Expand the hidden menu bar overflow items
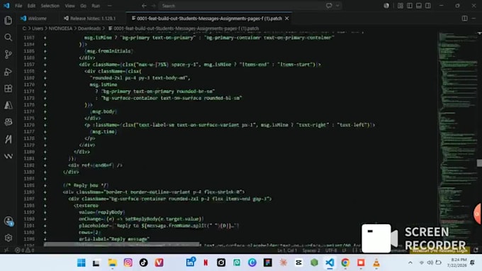The height and width of the screenshot is (271, 482). point(109,6)
